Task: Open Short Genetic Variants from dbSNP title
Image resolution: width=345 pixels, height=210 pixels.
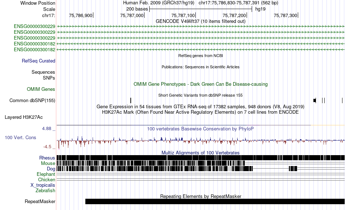Action: coord(200,95)
